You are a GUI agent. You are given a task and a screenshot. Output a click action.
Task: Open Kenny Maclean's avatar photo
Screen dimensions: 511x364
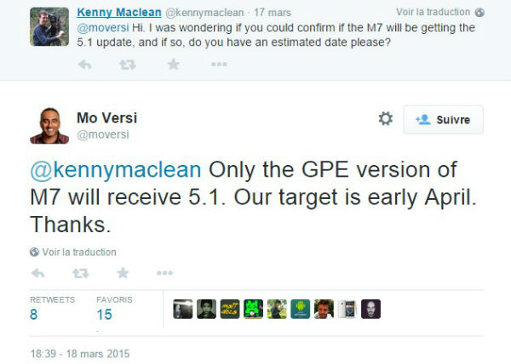point(49,26)
